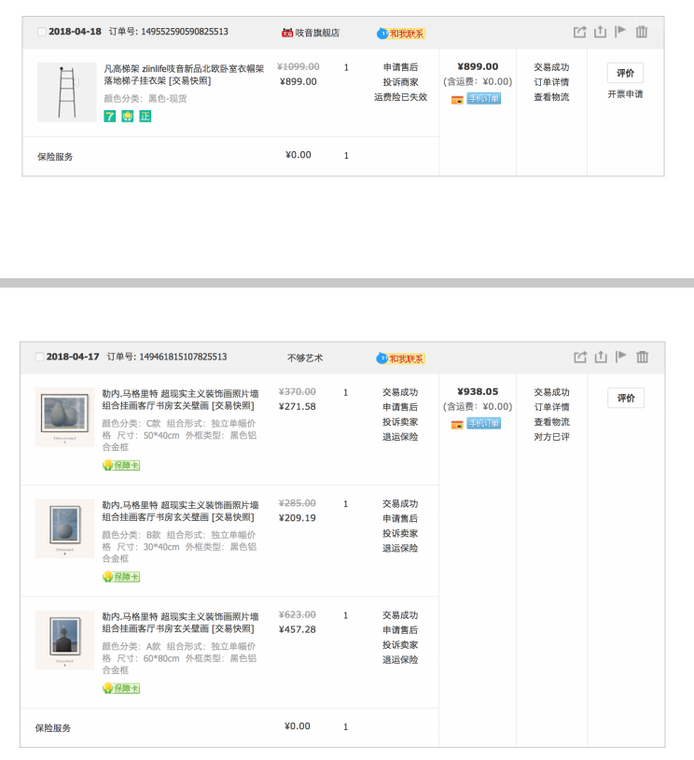This screenshot has width=694, height=760.
Task: Open the B款 30*40cm painting thumbnail
Action: 64,529
